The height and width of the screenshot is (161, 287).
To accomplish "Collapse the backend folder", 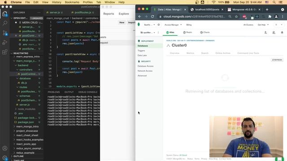I will [16, 65].
